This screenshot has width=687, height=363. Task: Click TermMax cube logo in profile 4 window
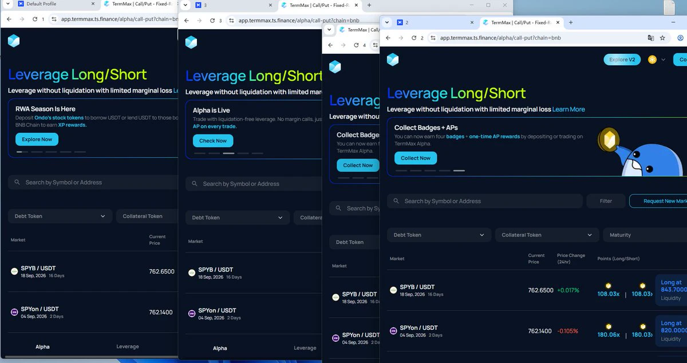coord(335,66)
